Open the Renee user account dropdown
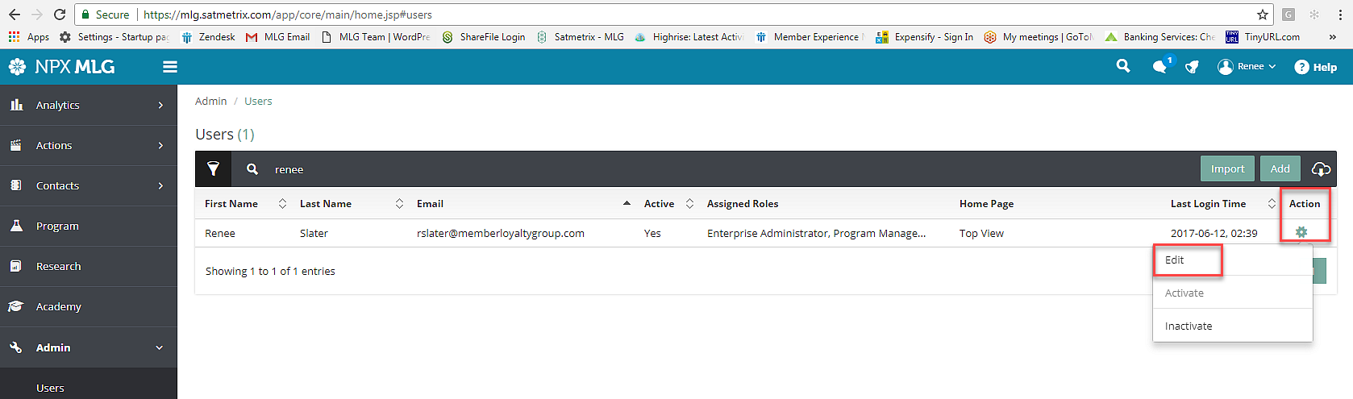The image size is (1353, 399). (1247, 67)
